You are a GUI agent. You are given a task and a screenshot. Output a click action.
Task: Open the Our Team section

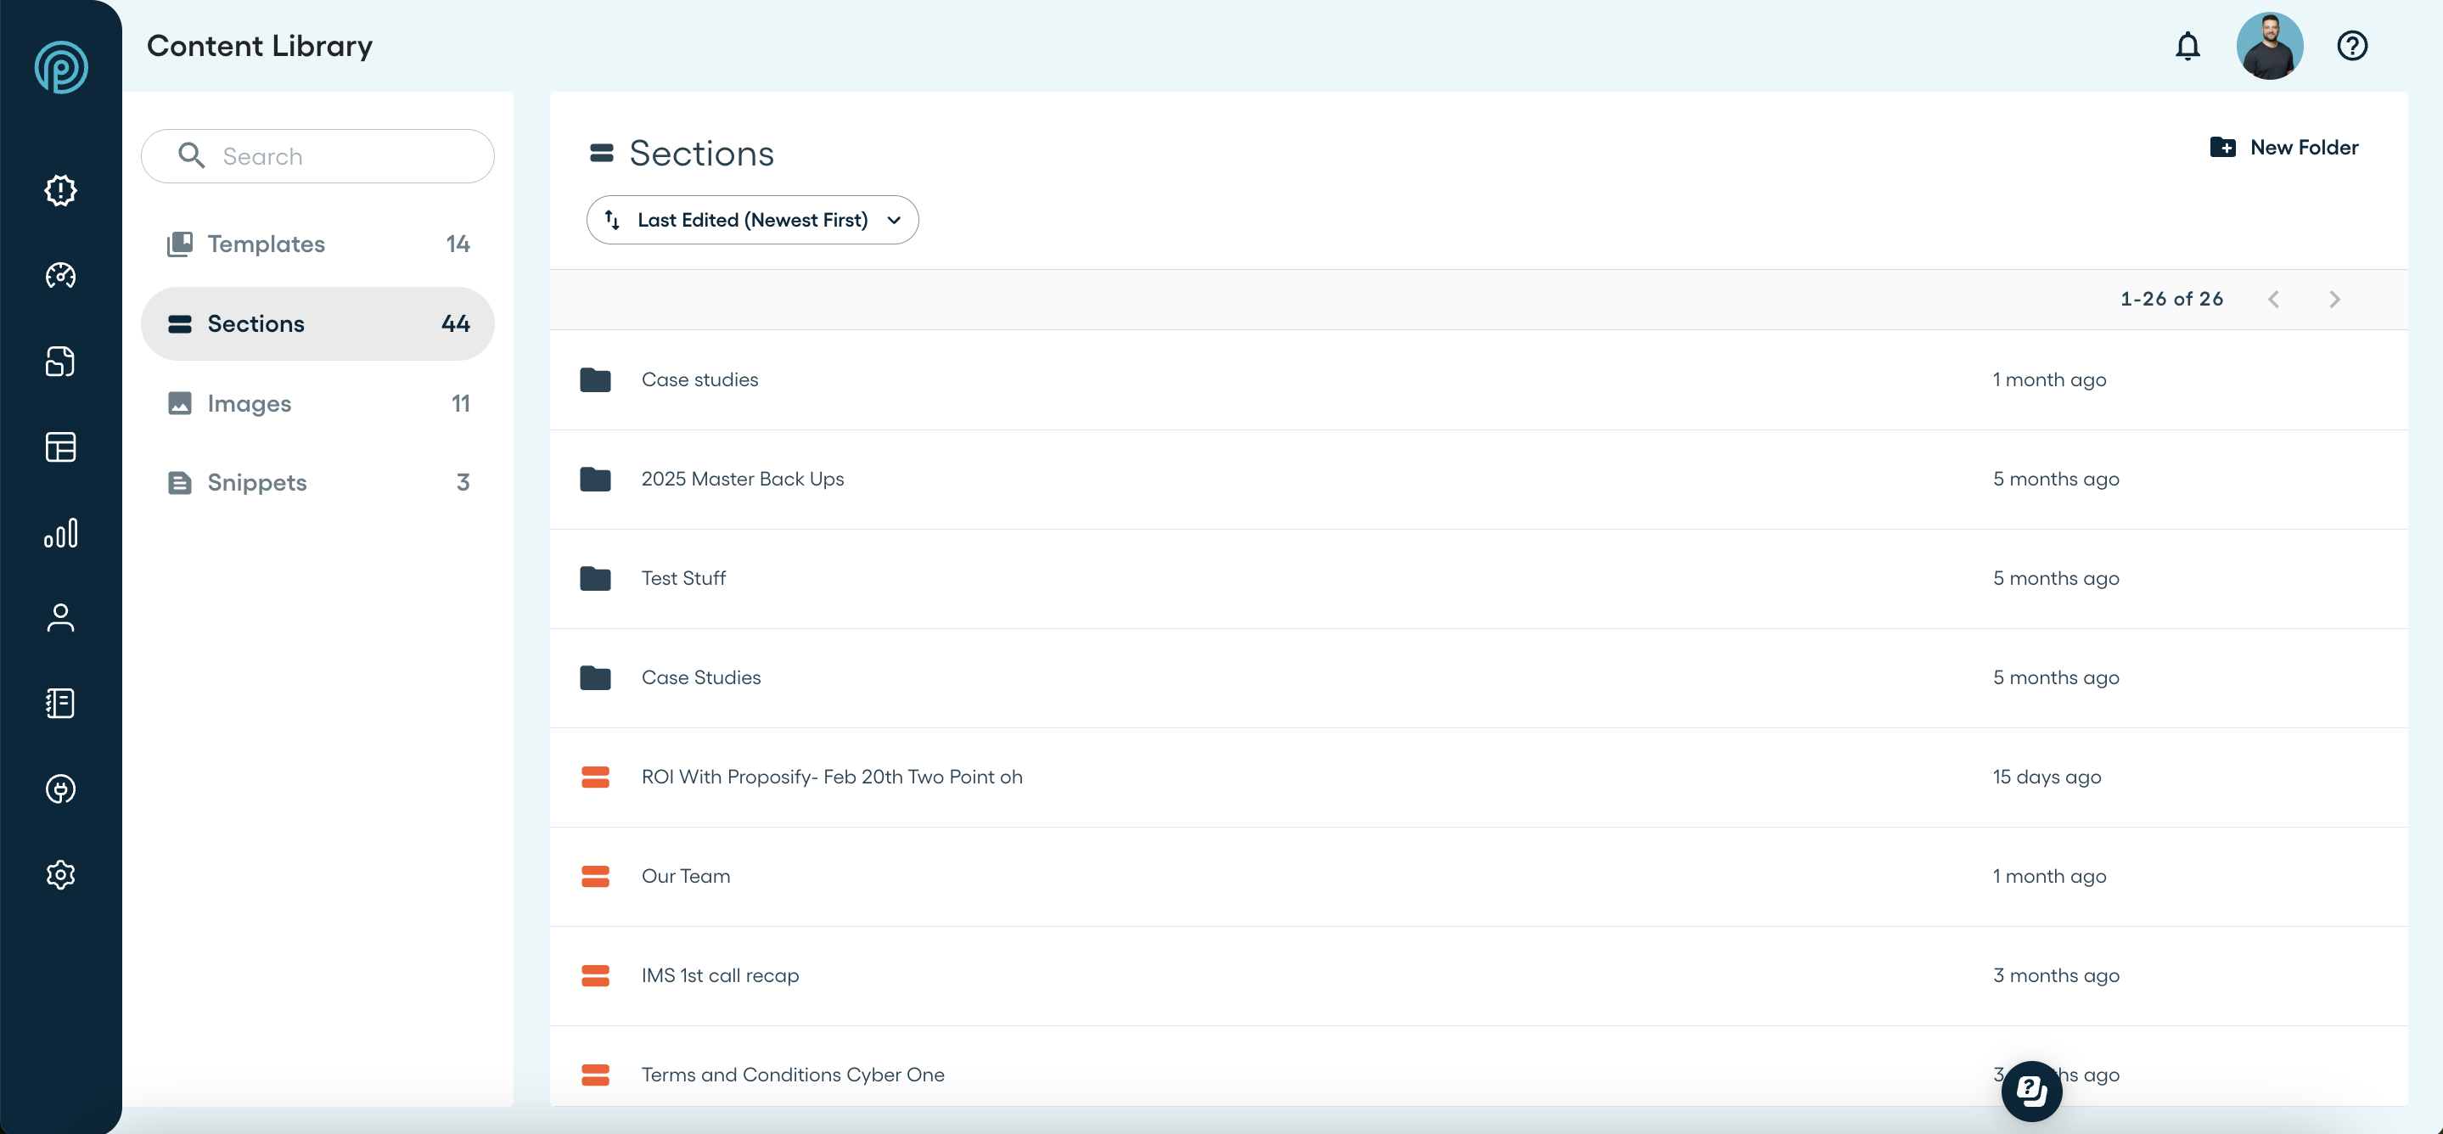point(1478,877)
